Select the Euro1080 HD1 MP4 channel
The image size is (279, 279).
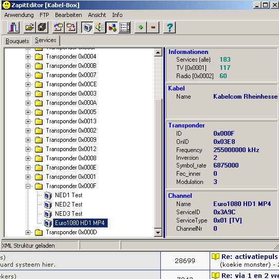80,223
